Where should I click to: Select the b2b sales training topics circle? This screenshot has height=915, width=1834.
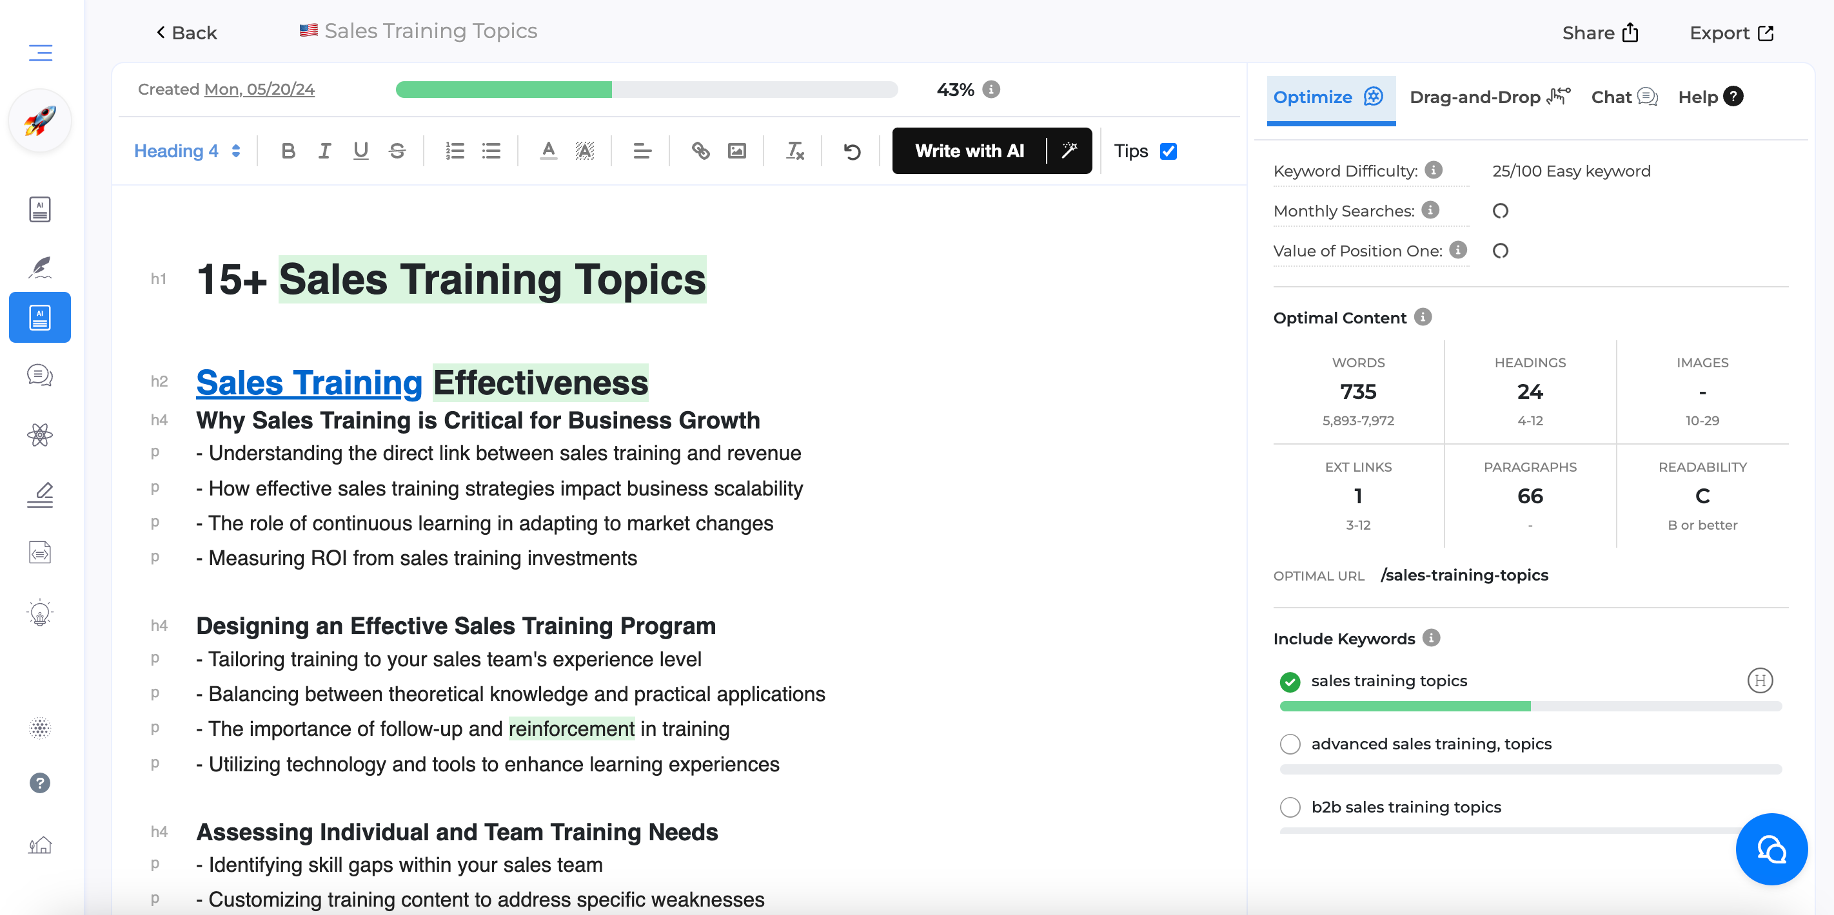[x=1290, y=807]
